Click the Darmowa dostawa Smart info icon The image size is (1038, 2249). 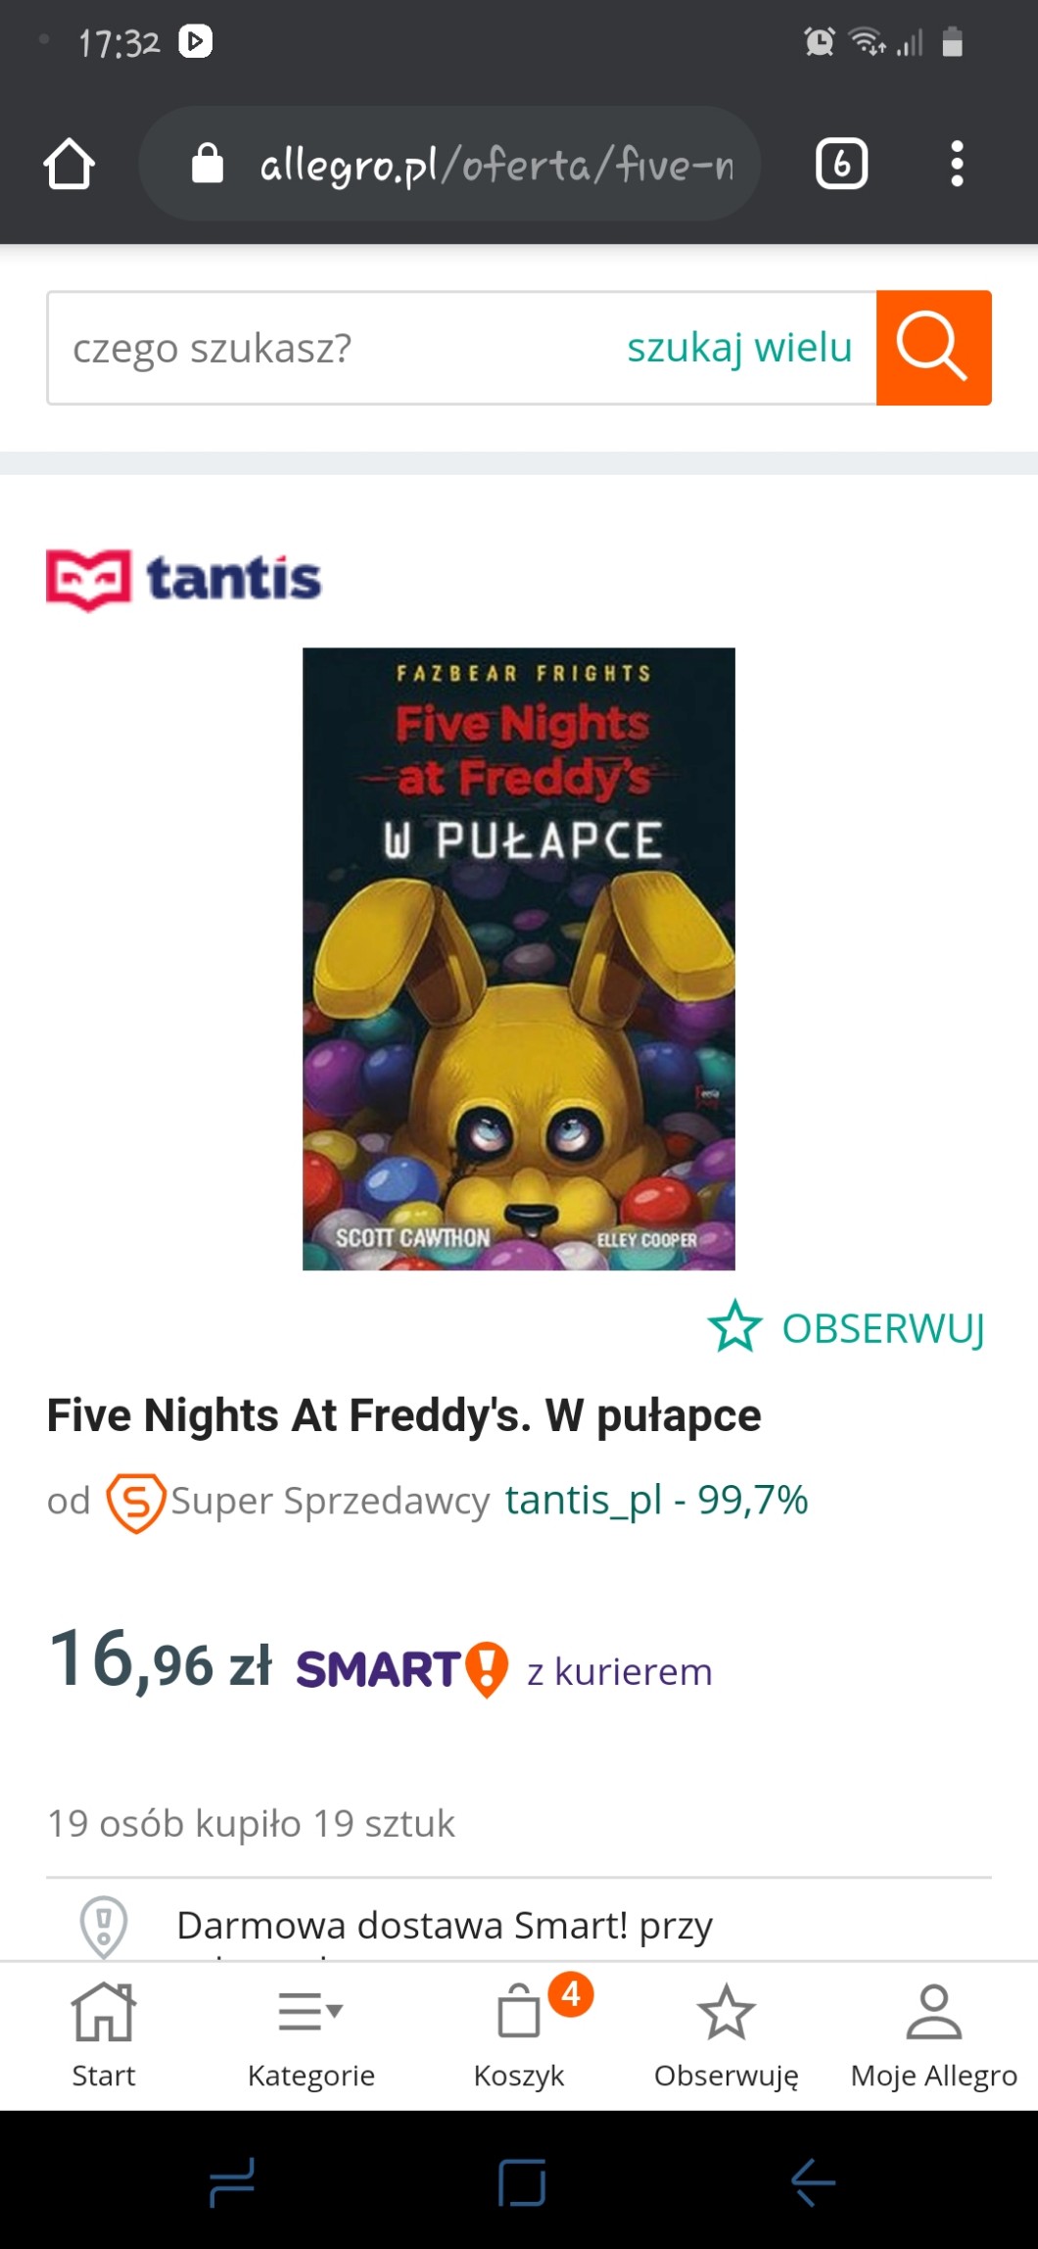coord(104,1926)
